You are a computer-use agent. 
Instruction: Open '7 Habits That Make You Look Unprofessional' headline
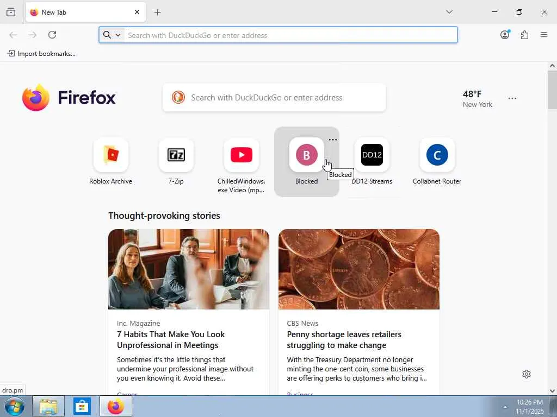171,340
